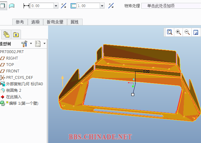Image resolution: width=201 pixels, height=143 pixels.
Task: Click the Zoom In magnifier icon
Action: point(178,32)
